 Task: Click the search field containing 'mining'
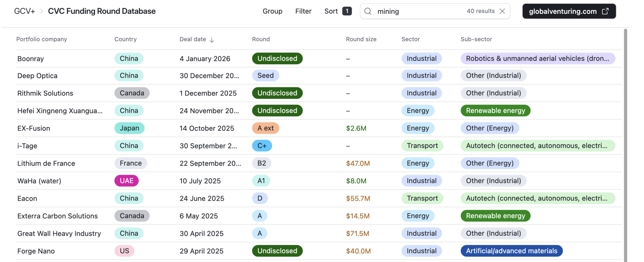419,11
